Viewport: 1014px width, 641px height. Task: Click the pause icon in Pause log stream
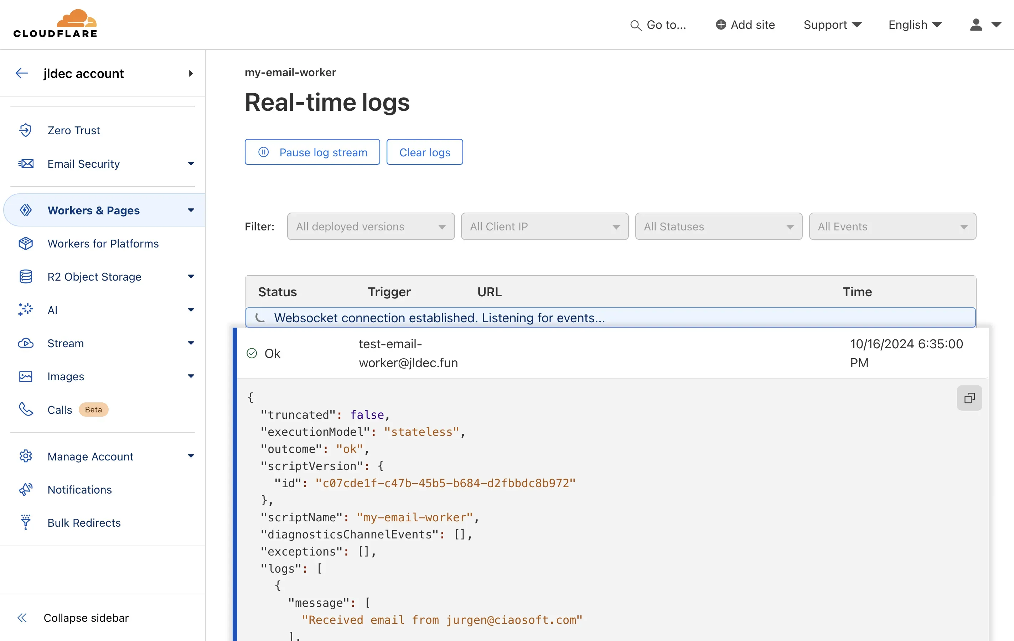pyautogui.click(x=264, y=152)
